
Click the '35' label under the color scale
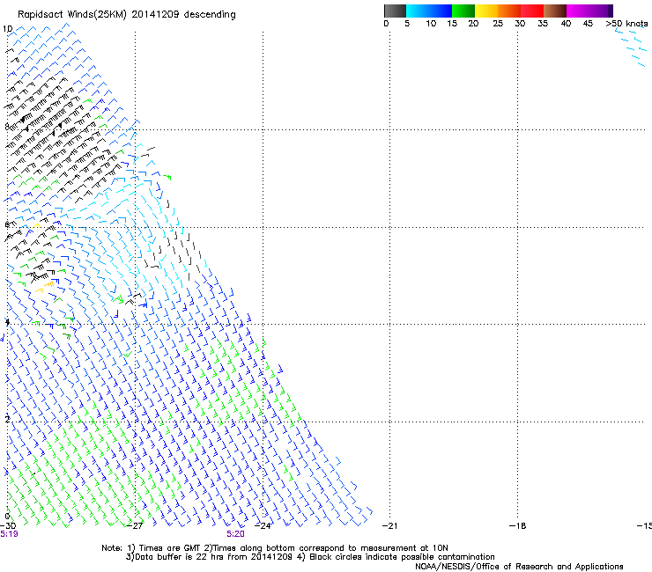pyautogui.click(x=543, y=24)
